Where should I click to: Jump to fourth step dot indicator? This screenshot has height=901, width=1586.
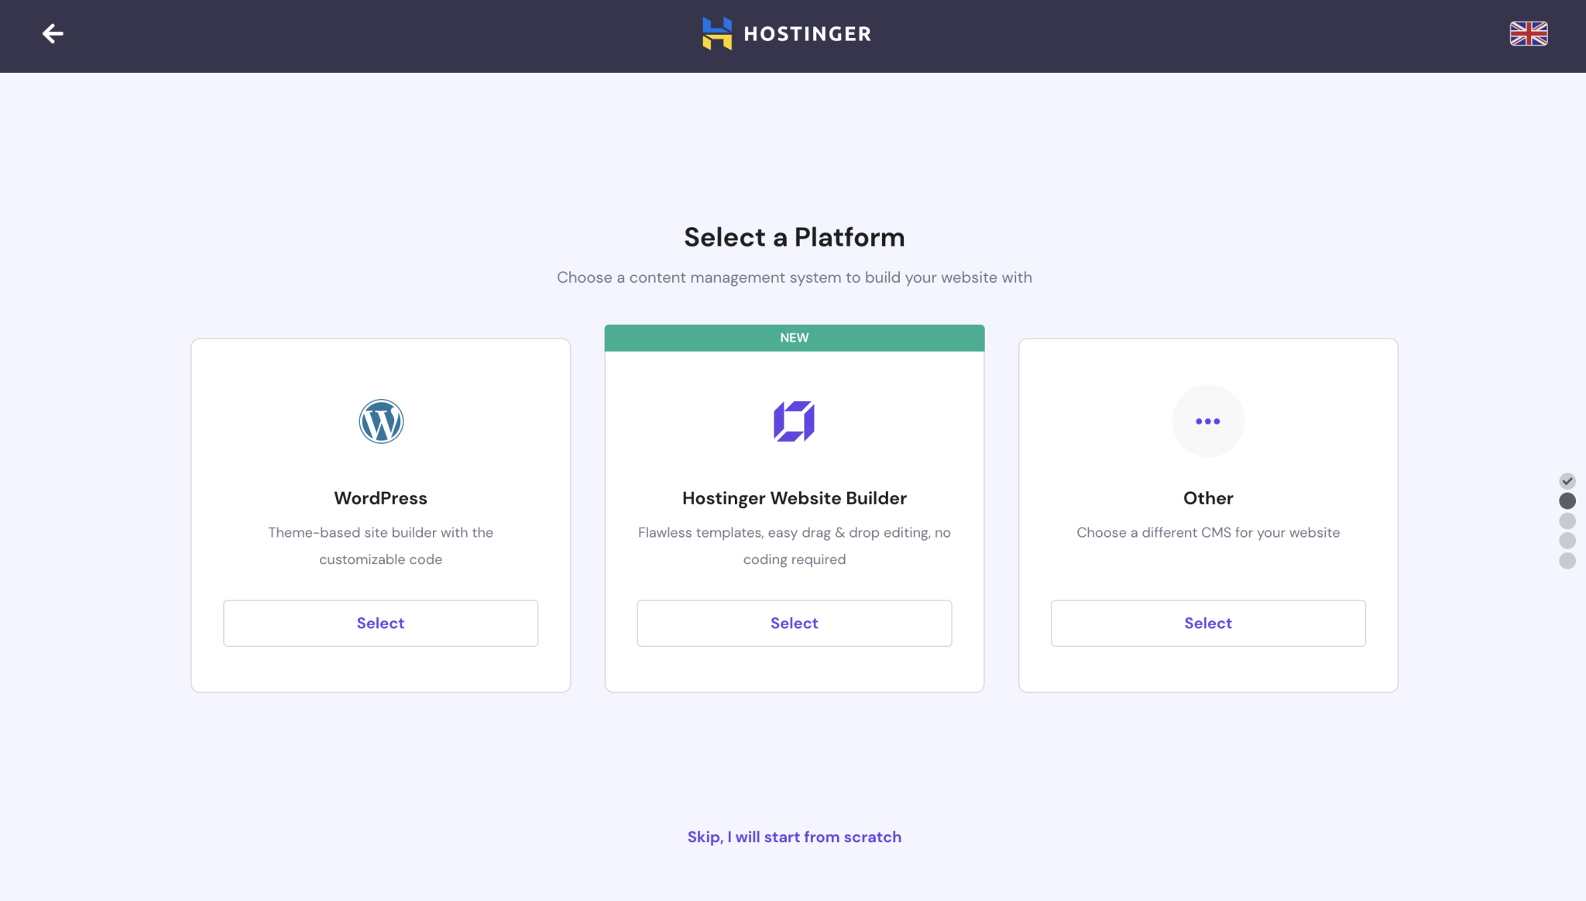click(1567, 541)
